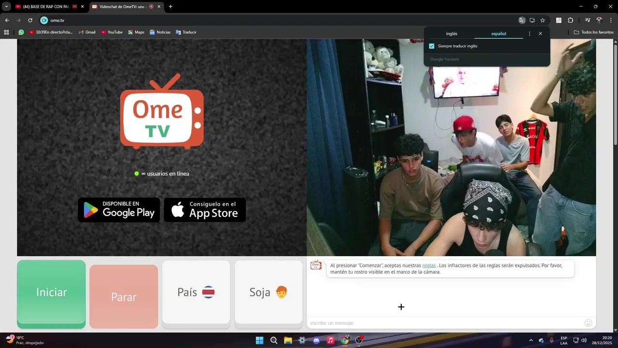The height and width of the screenshot is (348, 618).
Task: Open a new browser tab
Action: pyautogui.click(x=170, y=7)
